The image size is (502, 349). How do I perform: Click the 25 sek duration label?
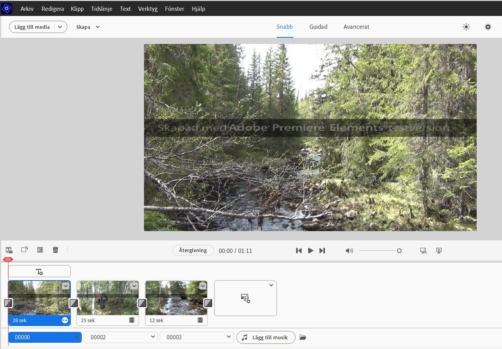pos(88,321)
